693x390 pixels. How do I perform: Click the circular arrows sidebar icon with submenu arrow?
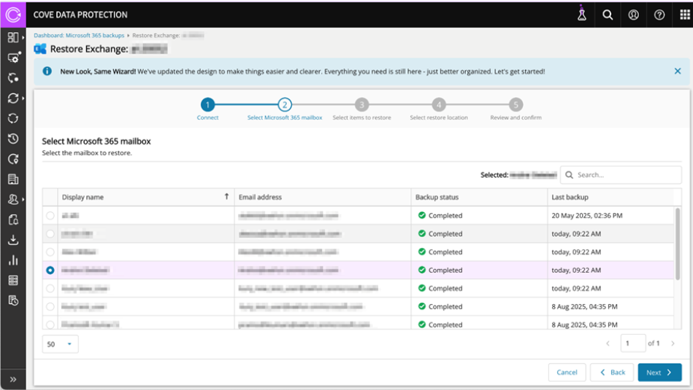coord(13,98)
